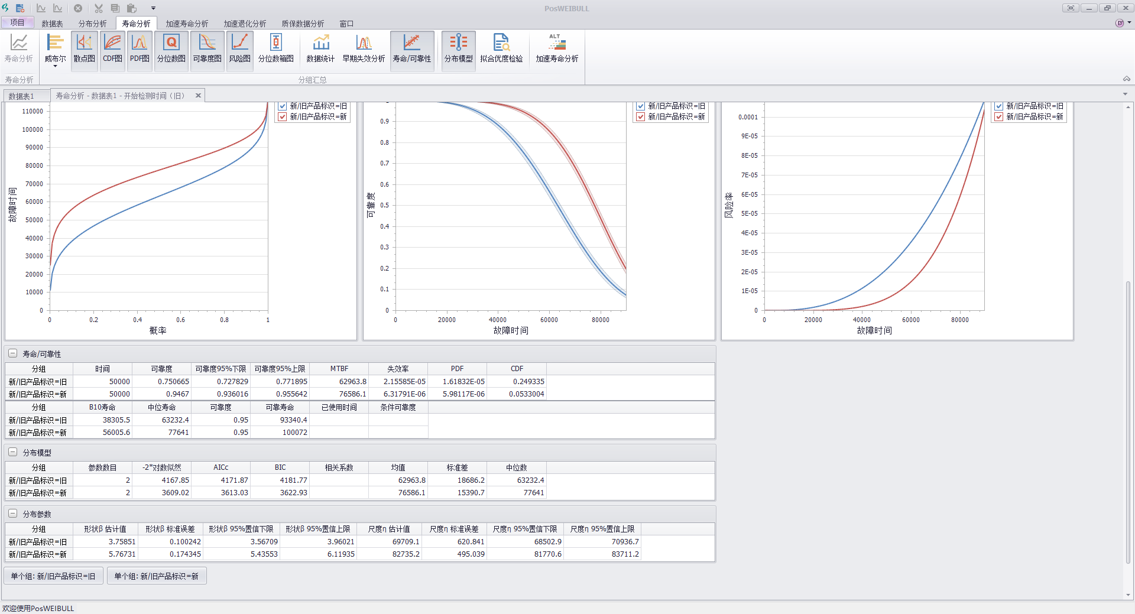This screenshot has width=1135, height=614.
Task: Click the scrollbar down arrow
Action: [1128, 595]
